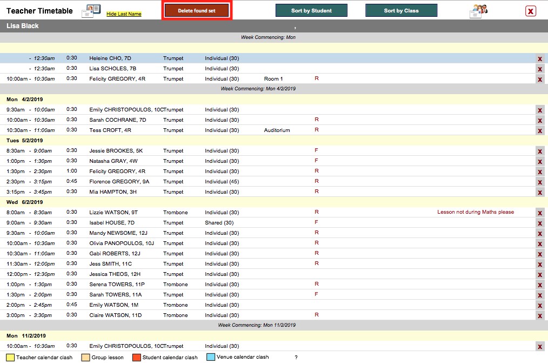The image size is (548, 363).
Task: Delete the Heleine CHO, 7D lesson row
Action: coord(540,59)
